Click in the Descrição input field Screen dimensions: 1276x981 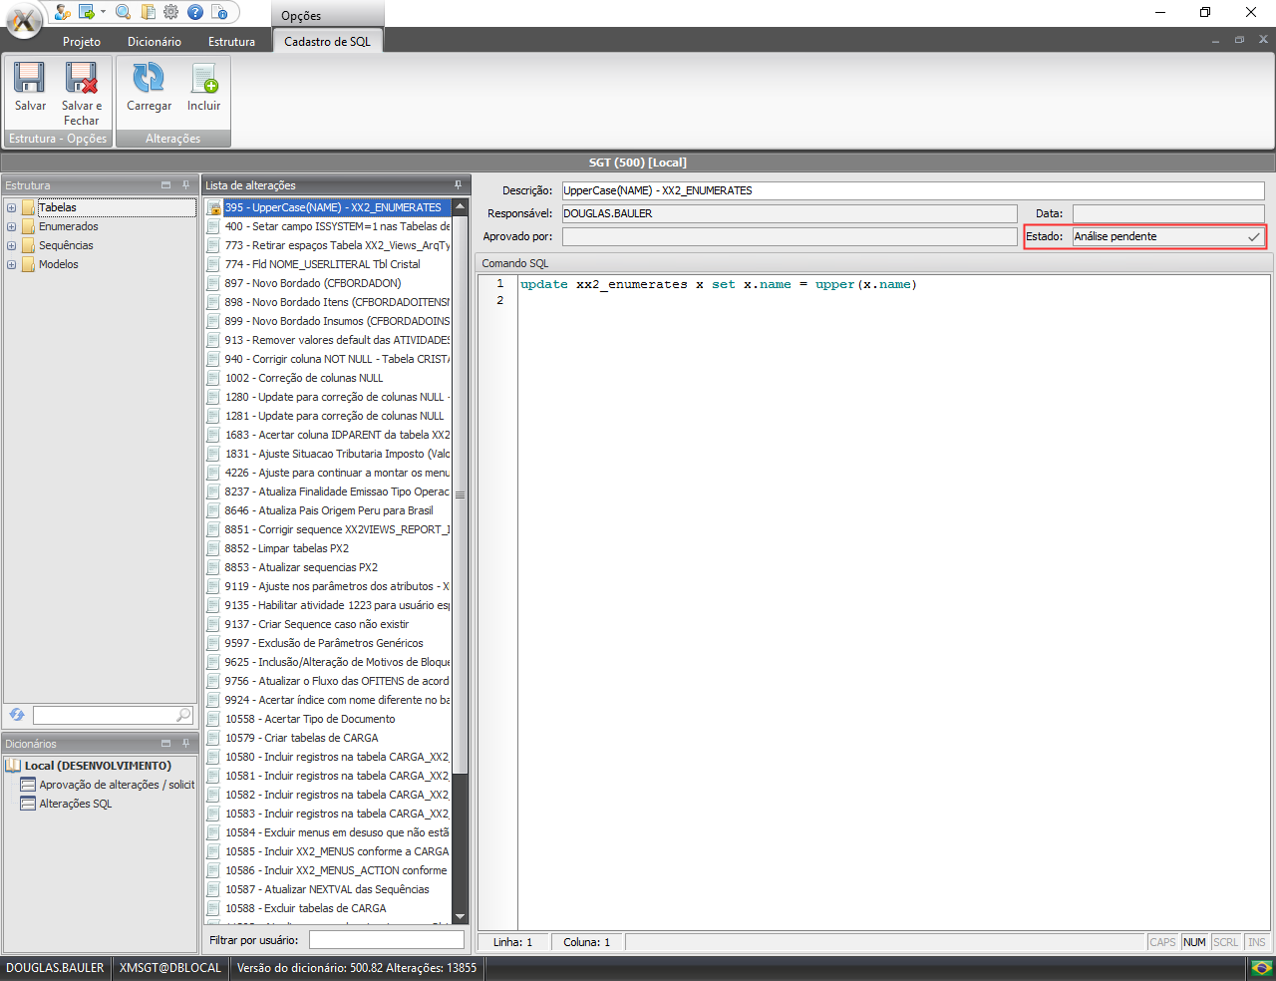[x=913, y=190]
